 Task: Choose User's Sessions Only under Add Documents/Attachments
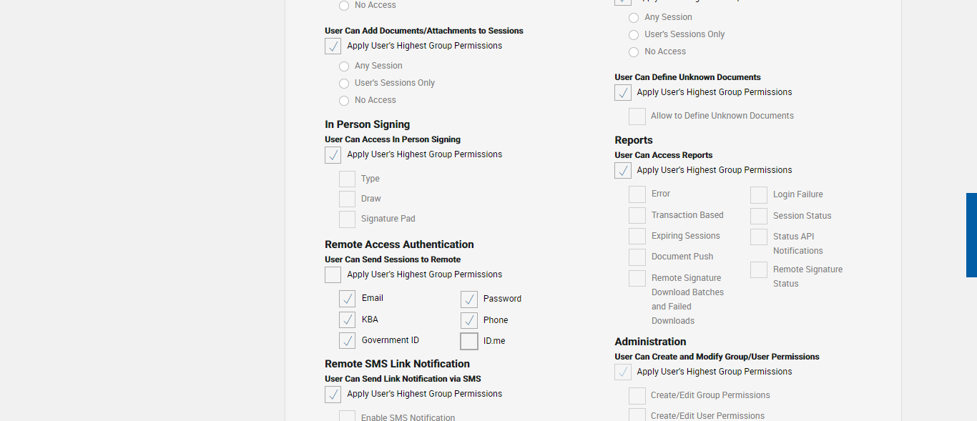point(344,84)
